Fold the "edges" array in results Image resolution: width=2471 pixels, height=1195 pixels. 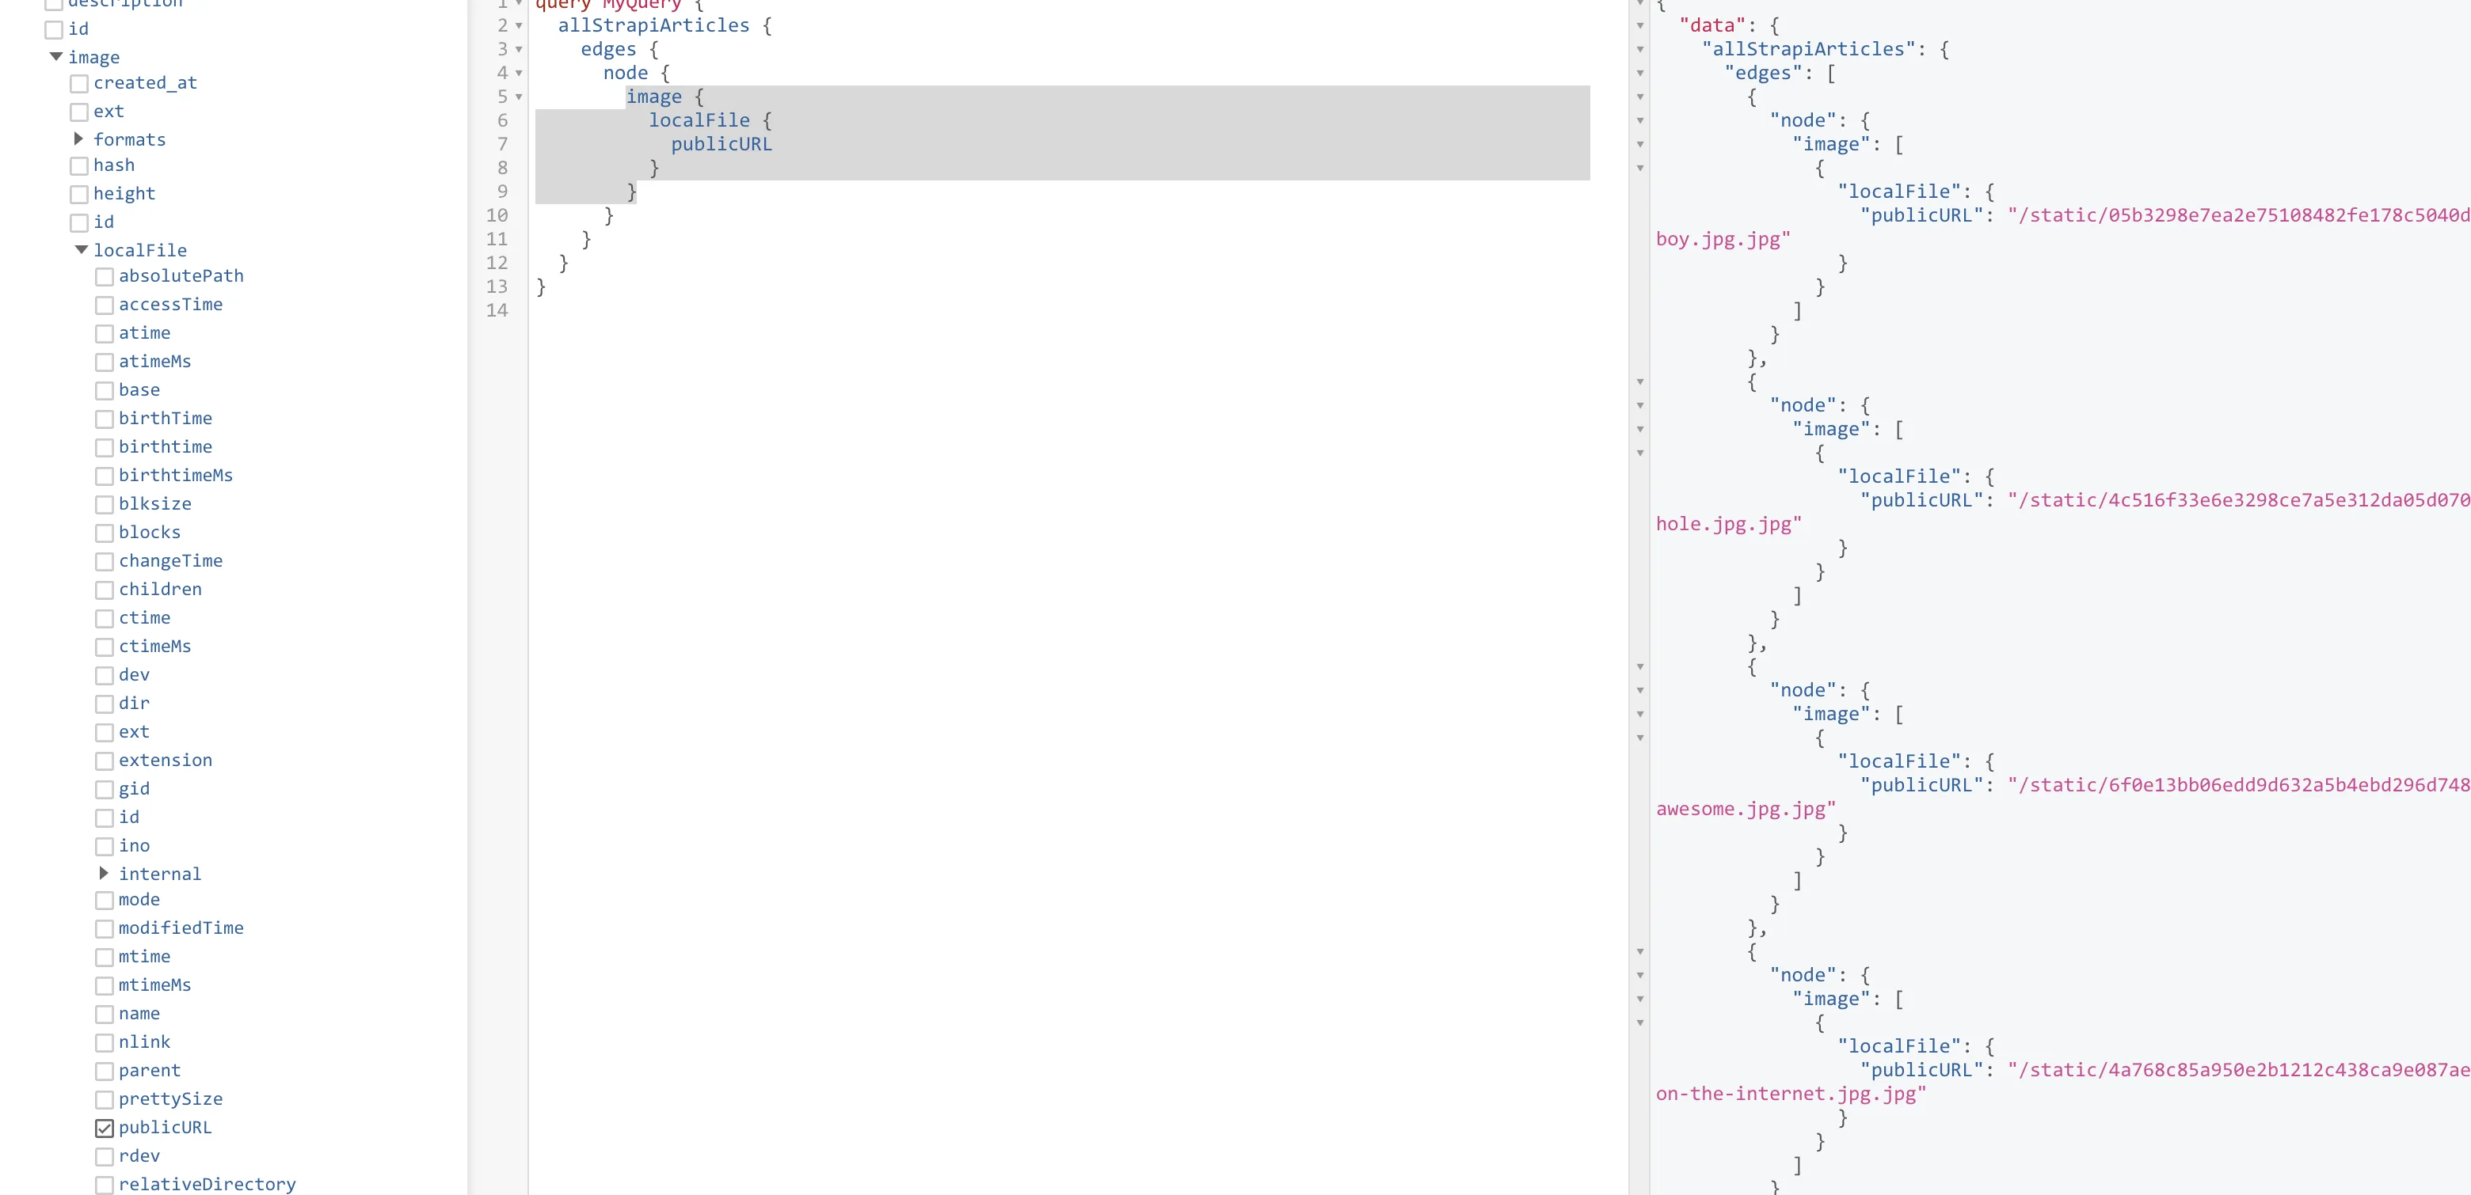point(1640,74)
